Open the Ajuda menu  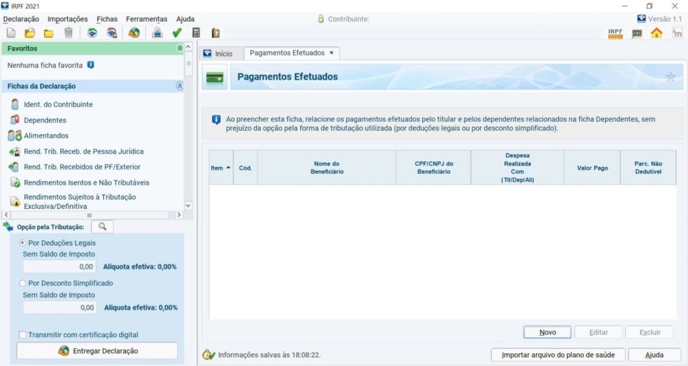(x=185, y=19)
